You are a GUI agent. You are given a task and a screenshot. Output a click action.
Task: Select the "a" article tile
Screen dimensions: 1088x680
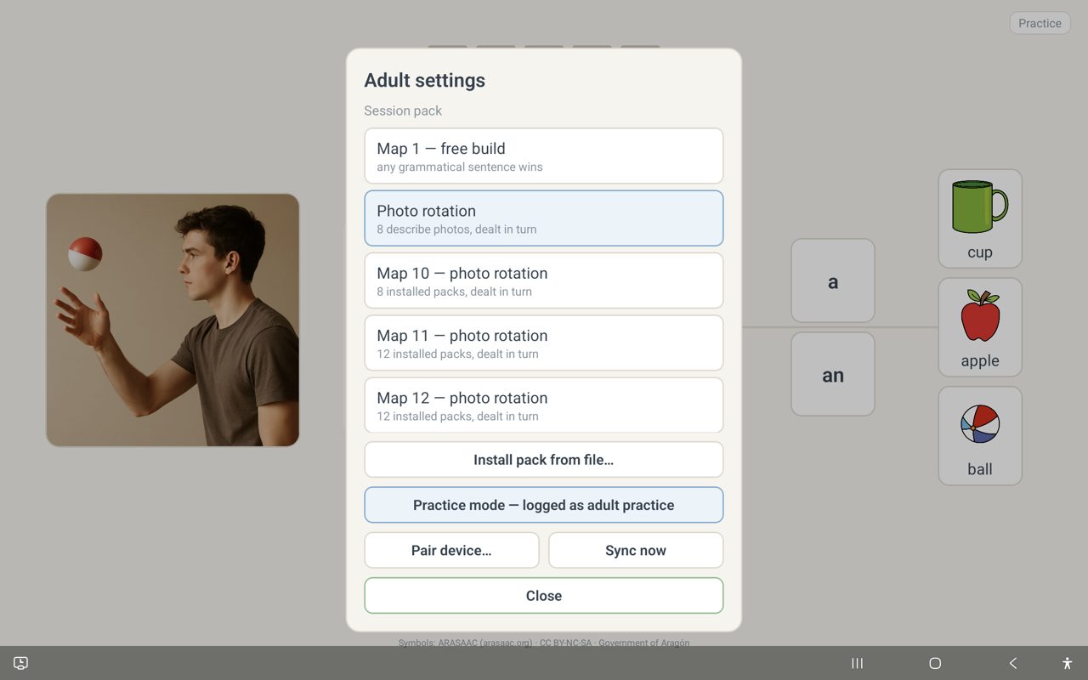833,280
